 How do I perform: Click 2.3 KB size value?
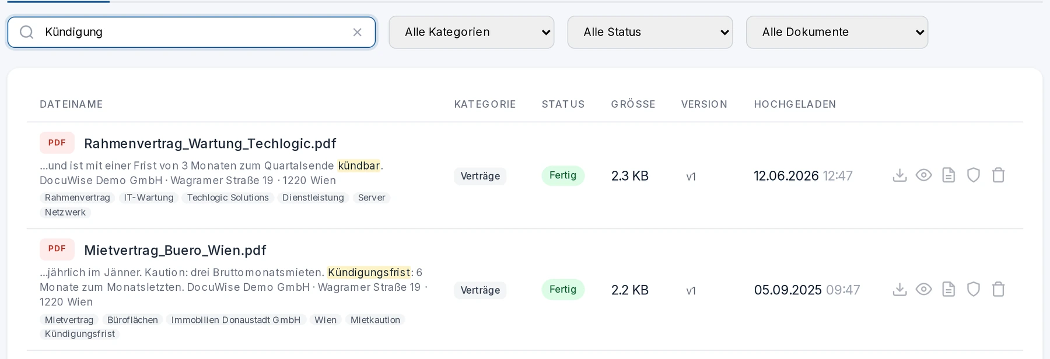point(630,176)
